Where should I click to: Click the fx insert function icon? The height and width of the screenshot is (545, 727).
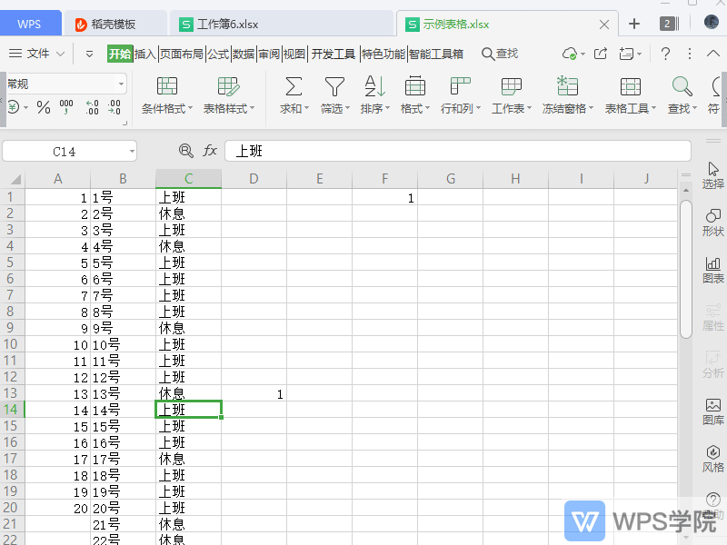point(210,151)
